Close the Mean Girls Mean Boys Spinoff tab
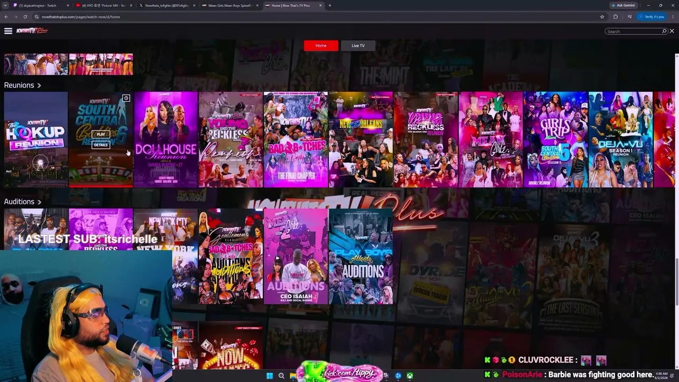The width and height of the screenshot is (679, 382). (257, 5)
